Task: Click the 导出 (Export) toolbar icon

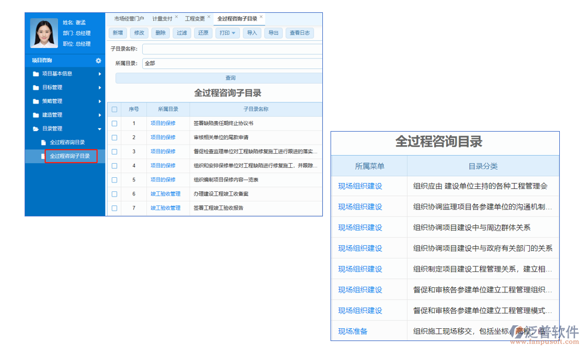Action: pos(273,33)
